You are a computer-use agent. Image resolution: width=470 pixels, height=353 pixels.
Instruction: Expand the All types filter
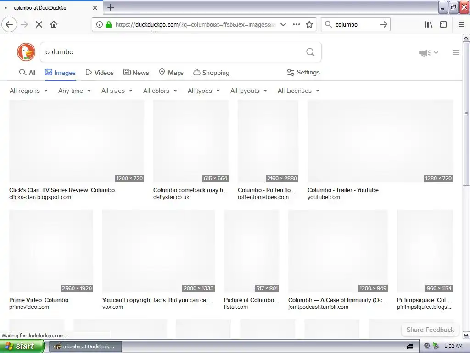tap(203, 91)
